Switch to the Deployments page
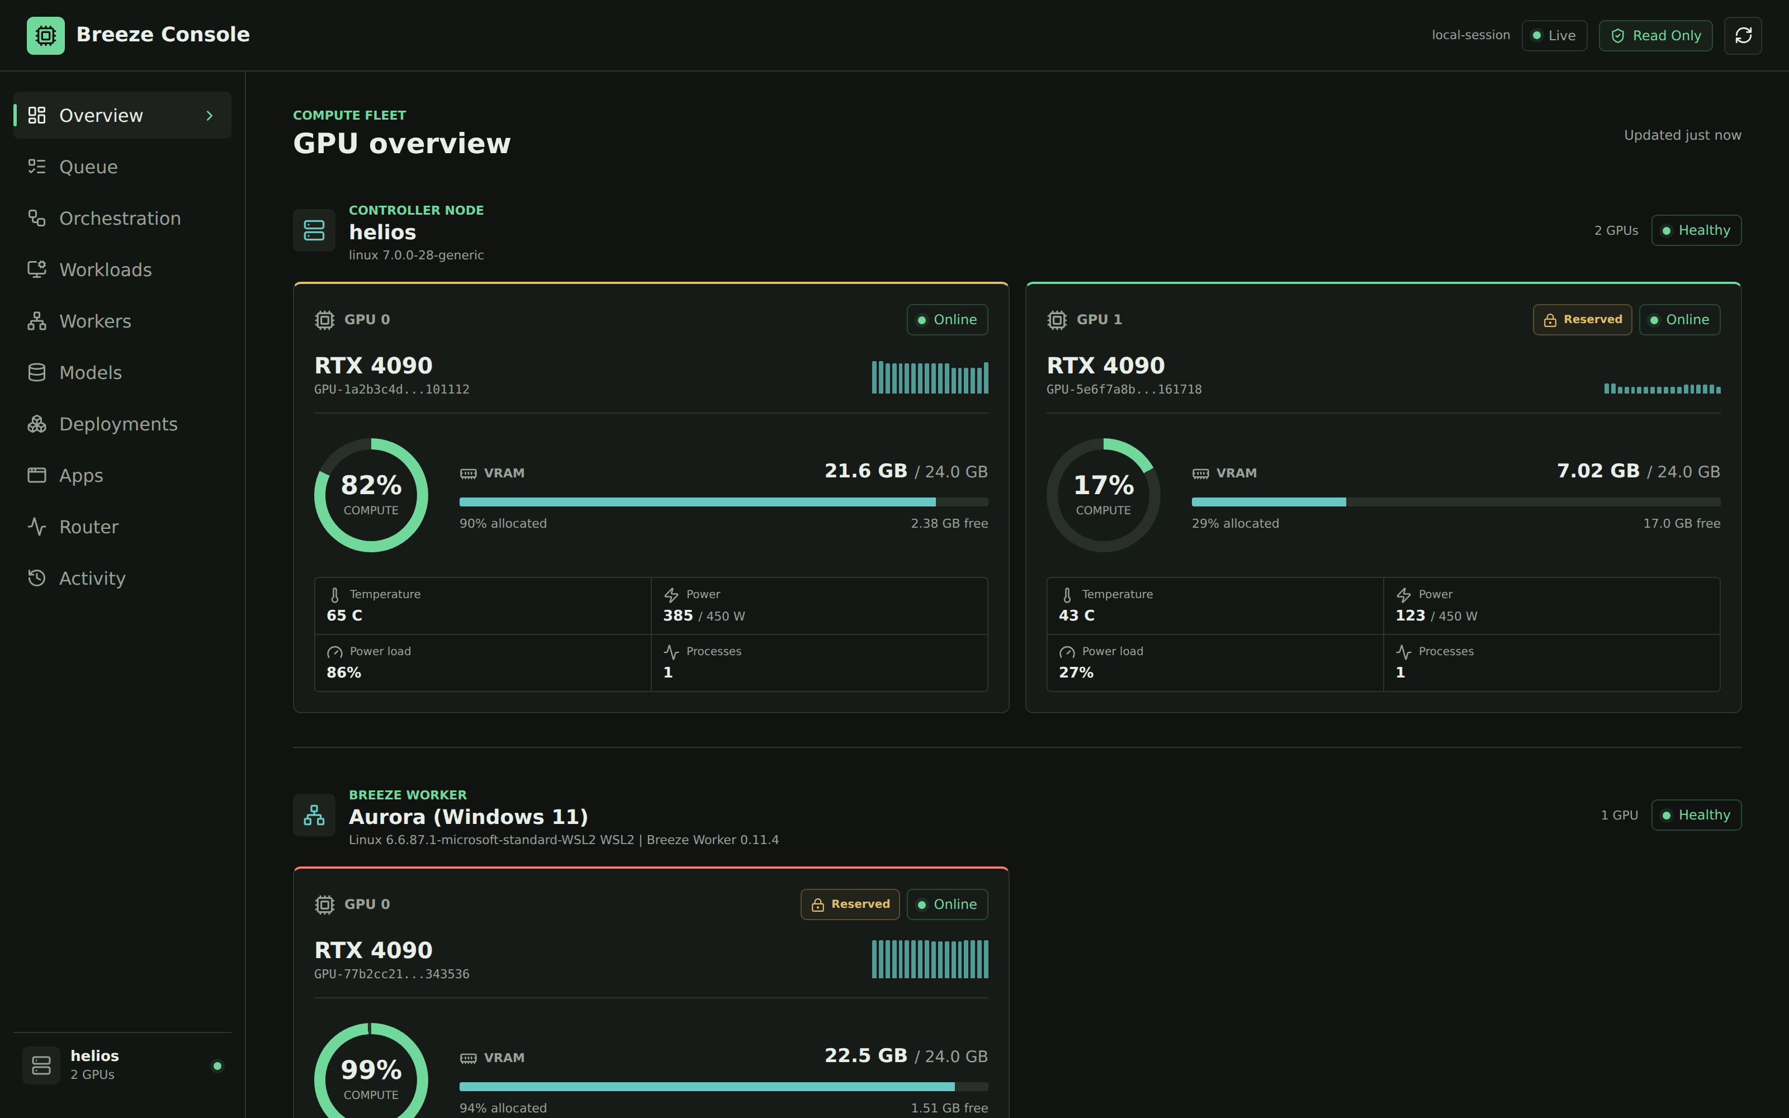Viewport: 1789px width, 1118px height. tap(123, 424)
